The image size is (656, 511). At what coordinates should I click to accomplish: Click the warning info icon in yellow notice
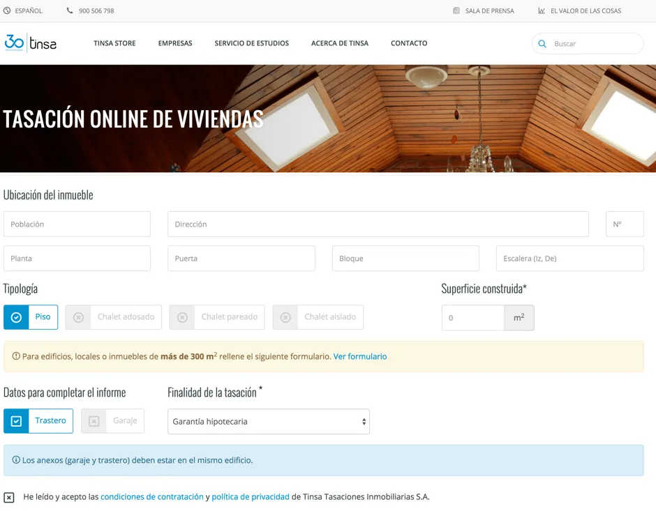click(x=16, y=356)
